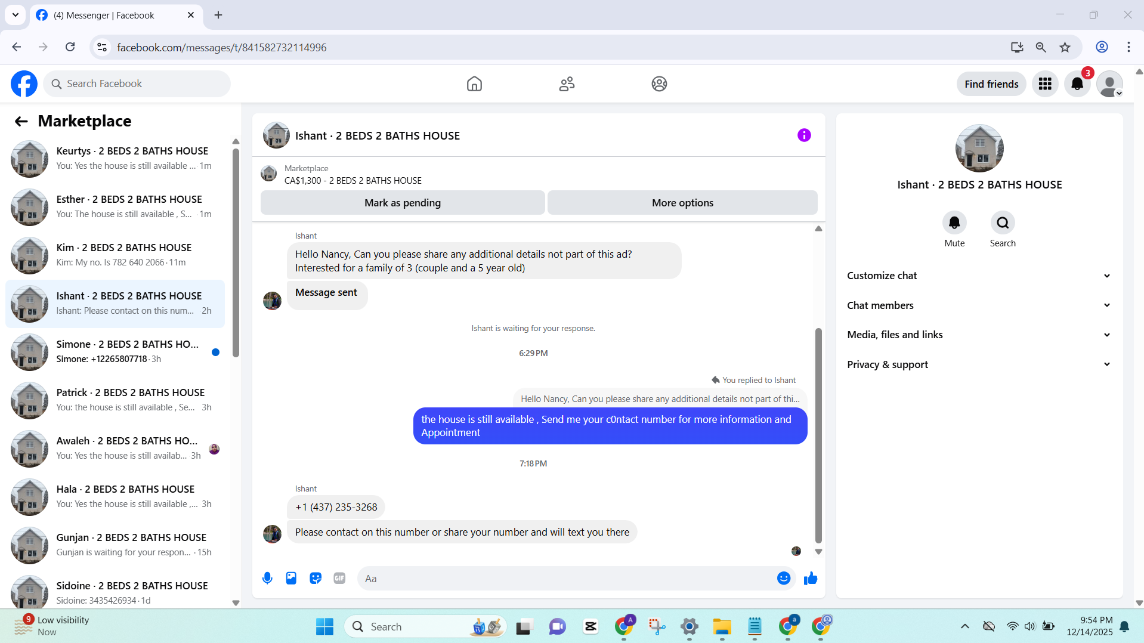Click the chat messages scrollbar

(x=818, y=435)
